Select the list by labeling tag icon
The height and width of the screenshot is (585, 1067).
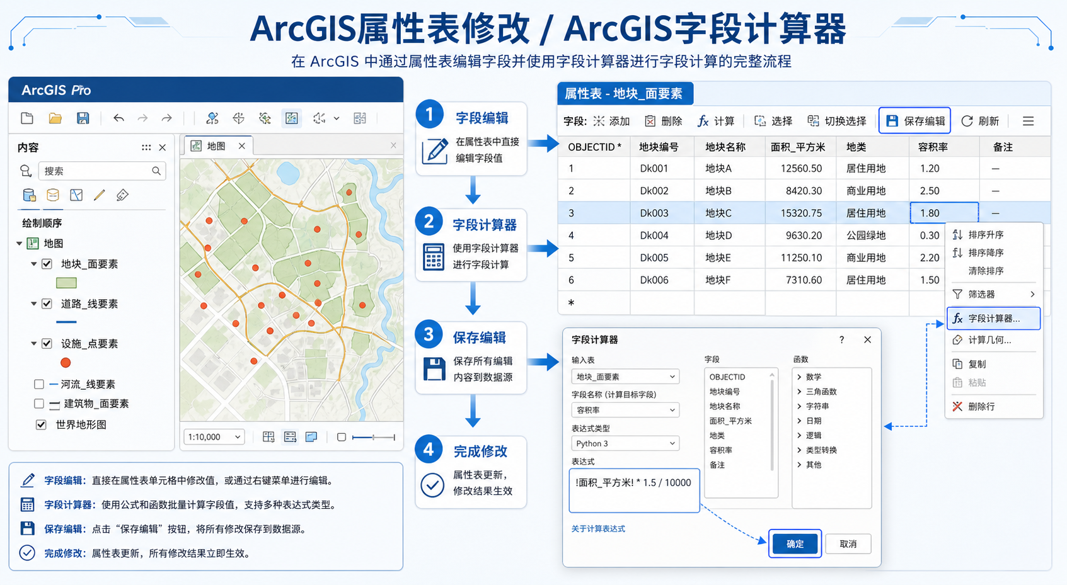click(122, 195)
